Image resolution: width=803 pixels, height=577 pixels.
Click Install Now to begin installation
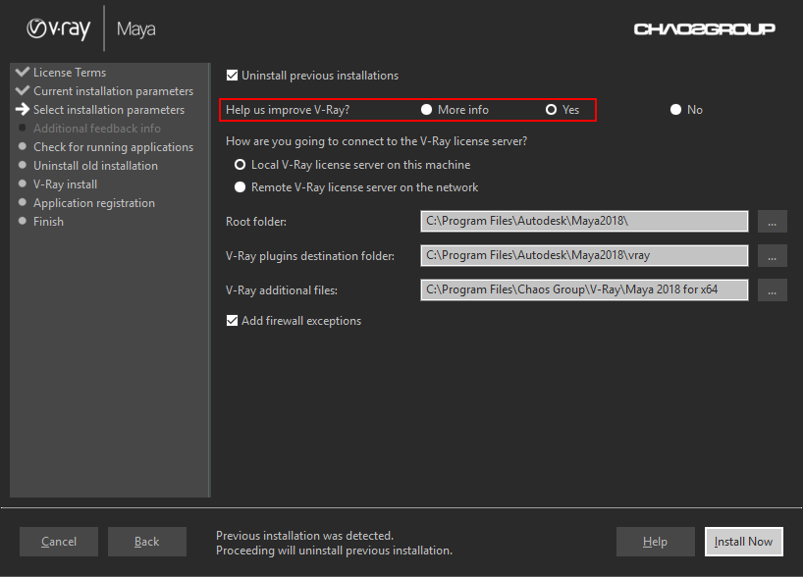[x=743, y=542]
